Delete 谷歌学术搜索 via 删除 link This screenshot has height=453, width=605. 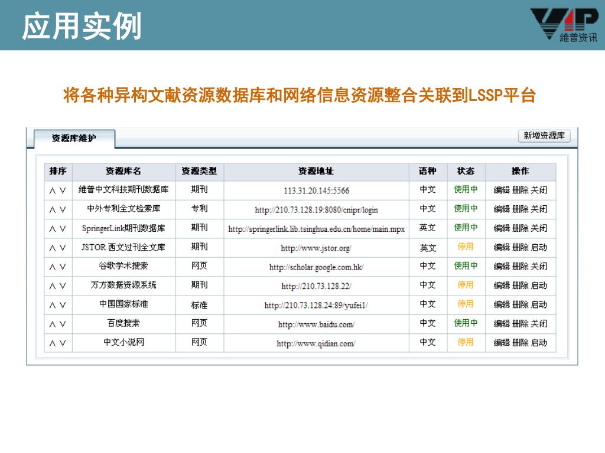coord(521,267)
